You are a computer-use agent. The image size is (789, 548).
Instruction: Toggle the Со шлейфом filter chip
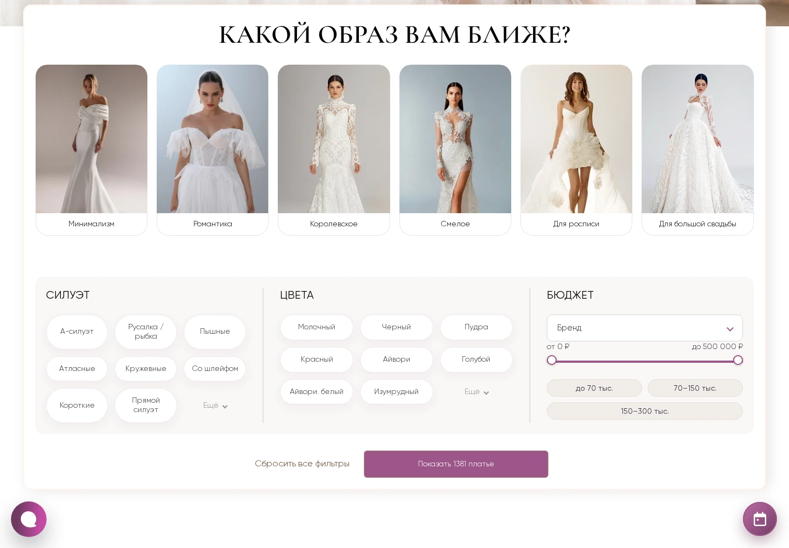coord(215,369)
